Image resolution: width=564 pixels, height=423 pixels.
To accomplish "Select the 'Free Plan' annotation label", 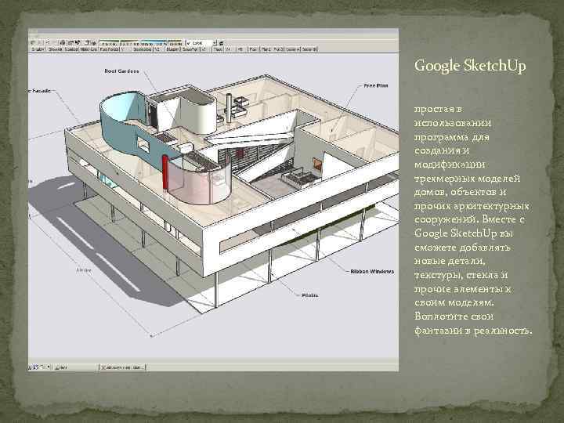I will (x=376, y=85).
